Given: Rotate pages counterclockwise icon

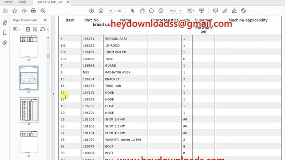Looking at the screenshot, I should click(43, 29).
